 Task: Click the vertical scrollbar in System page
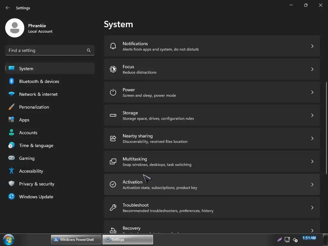(x=326, y=128)
